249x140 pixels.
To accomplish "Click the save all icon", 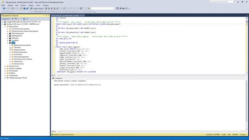I will (27, 9).
